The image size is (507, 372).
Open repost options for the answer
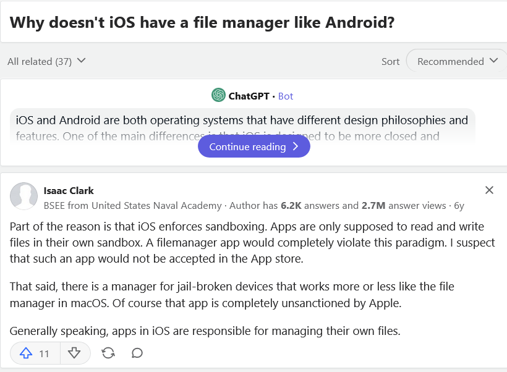(108, 353)
